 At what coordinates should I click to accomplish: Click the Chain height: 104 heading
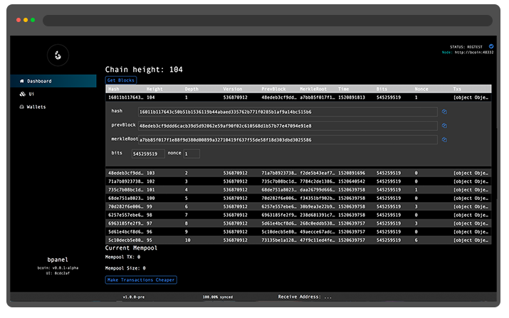(144, 70)
